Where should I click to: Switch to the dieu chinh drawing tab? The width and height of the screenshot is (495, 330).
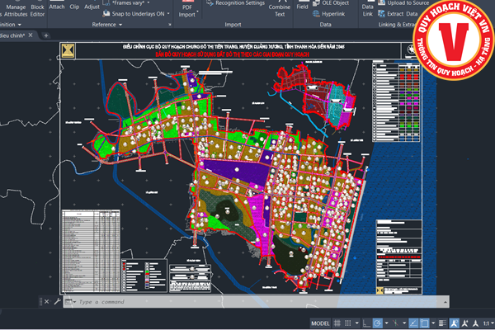[x=12, y=36]
